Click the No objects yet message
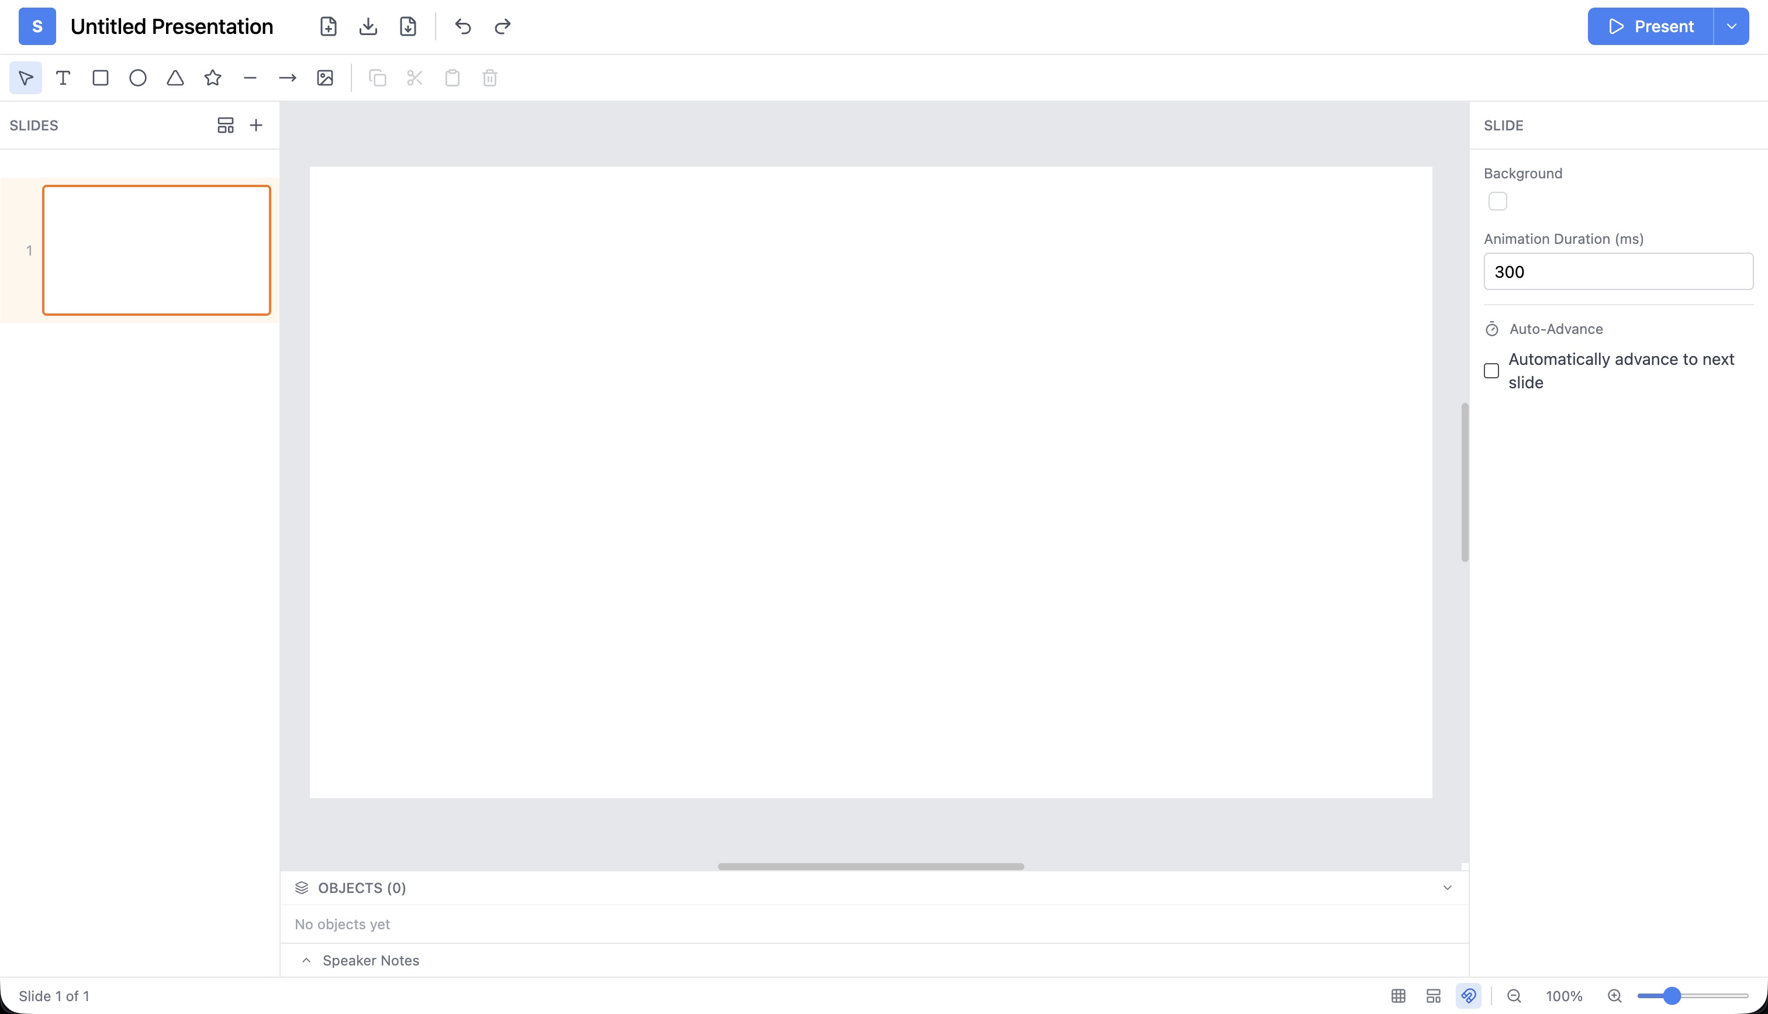This screenshot has height=1014, width=1768. click(x=343, y=924)
